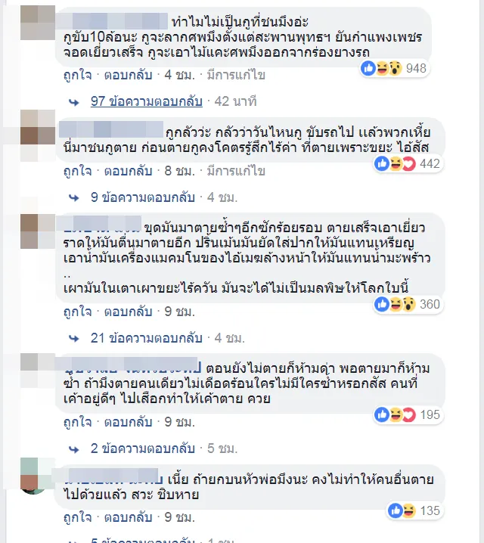
Task: Click the haha reaction emoji beside 360
Action: coord(395,304)
